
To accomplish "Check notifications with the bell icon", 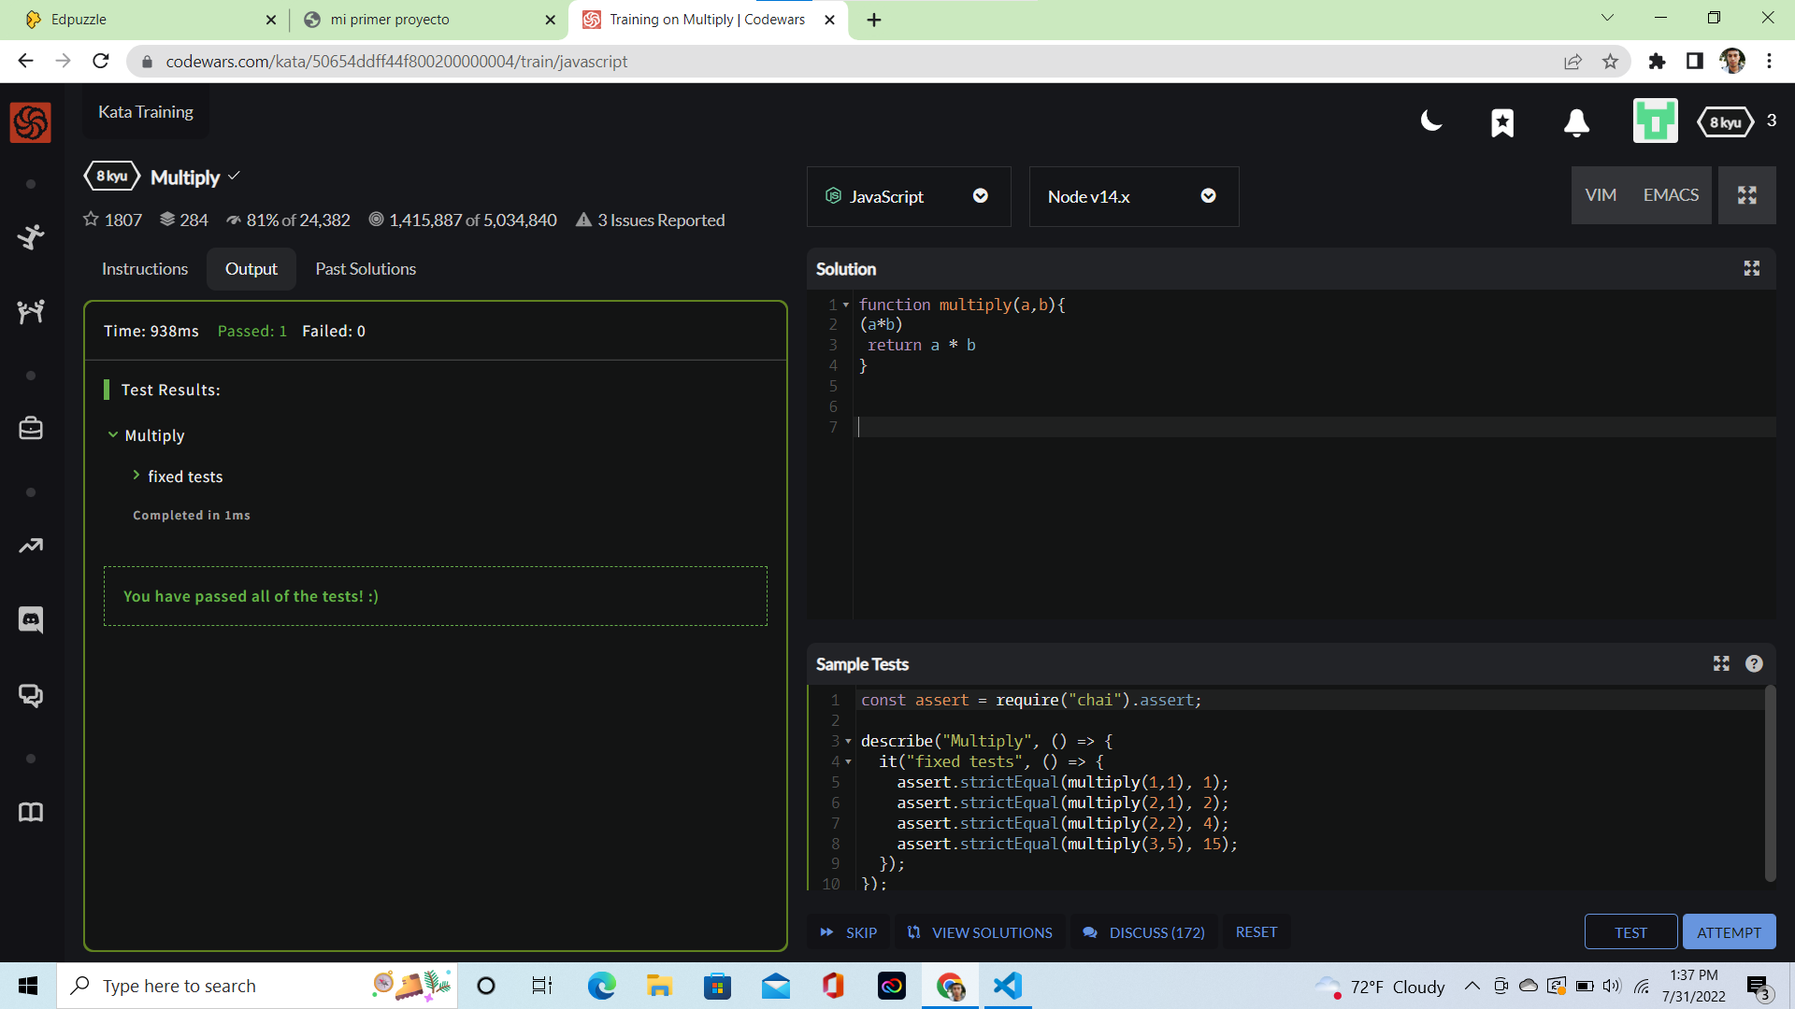I will coord(1576,121).
